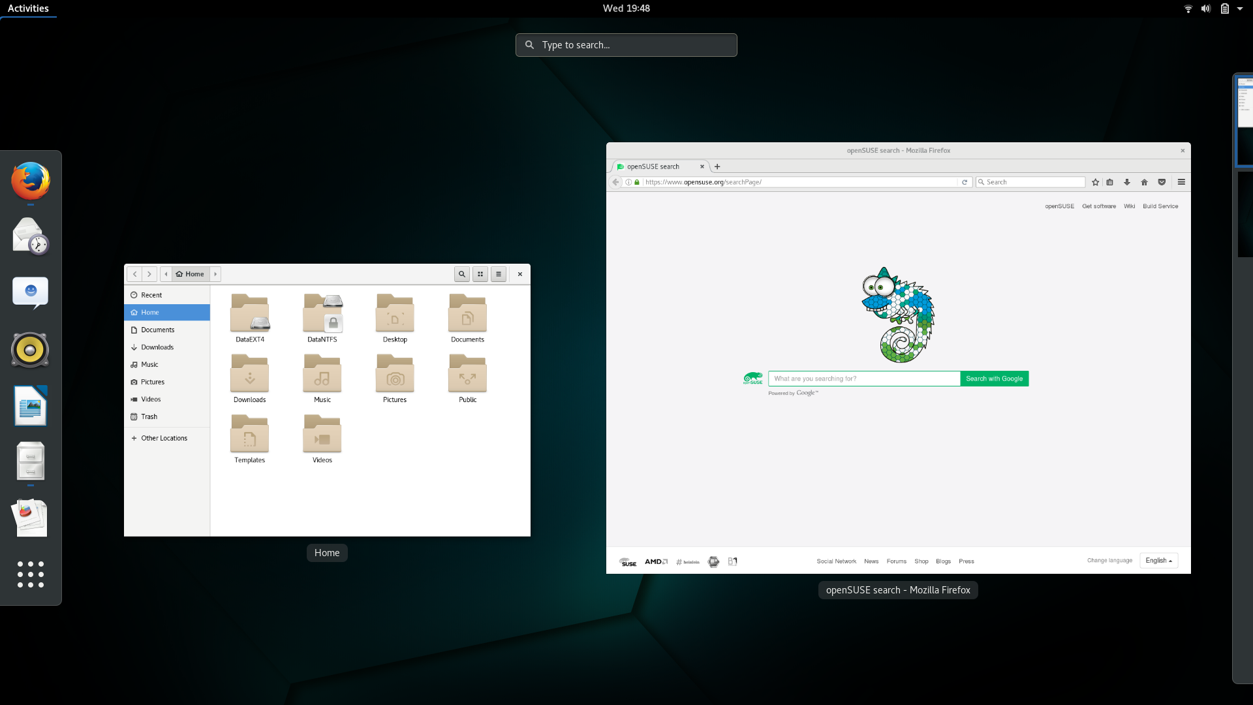Open Files cabinet icon in dock
Screen dimensions: 1253x705
pos(30,461)
